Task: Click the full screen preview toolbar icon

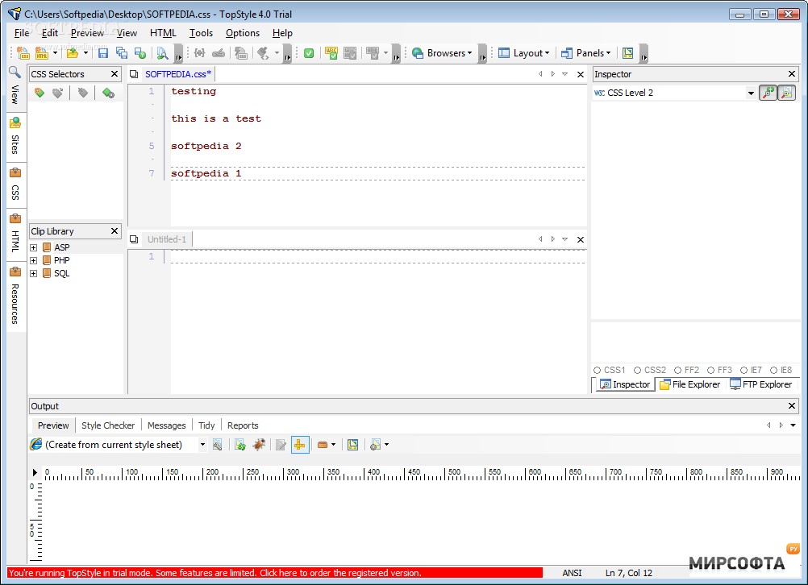Action: [x=627, y=53]
